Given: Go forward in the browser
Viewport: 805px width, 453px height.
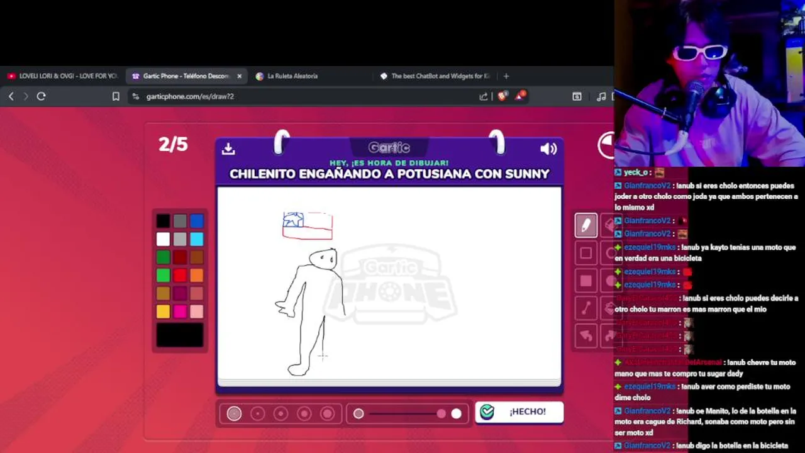Looking at the screenshot, I should click(x=26, y=96).
